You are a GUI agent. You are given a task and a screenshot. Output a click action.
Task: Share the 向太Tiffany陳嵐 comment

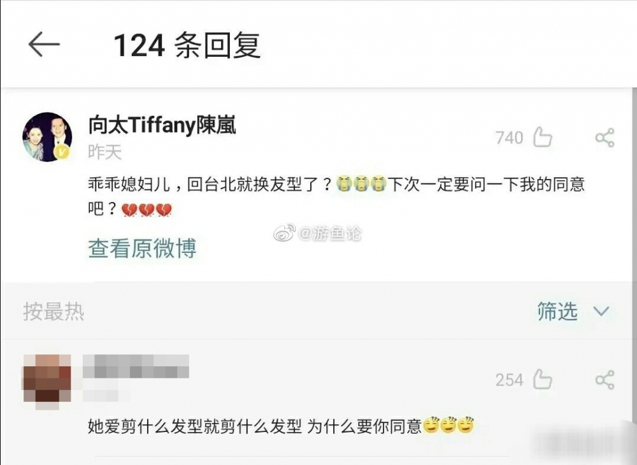[x=605, y=137]
